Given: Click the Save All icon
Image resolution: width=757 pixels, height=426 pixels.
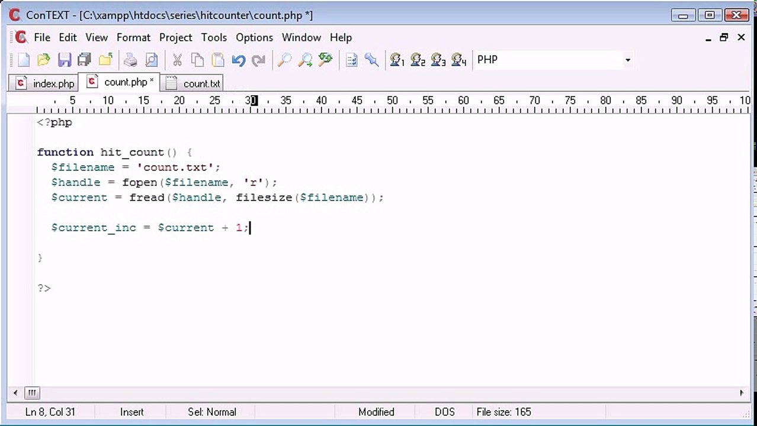Looking at the screenshot, I should 84,60.
